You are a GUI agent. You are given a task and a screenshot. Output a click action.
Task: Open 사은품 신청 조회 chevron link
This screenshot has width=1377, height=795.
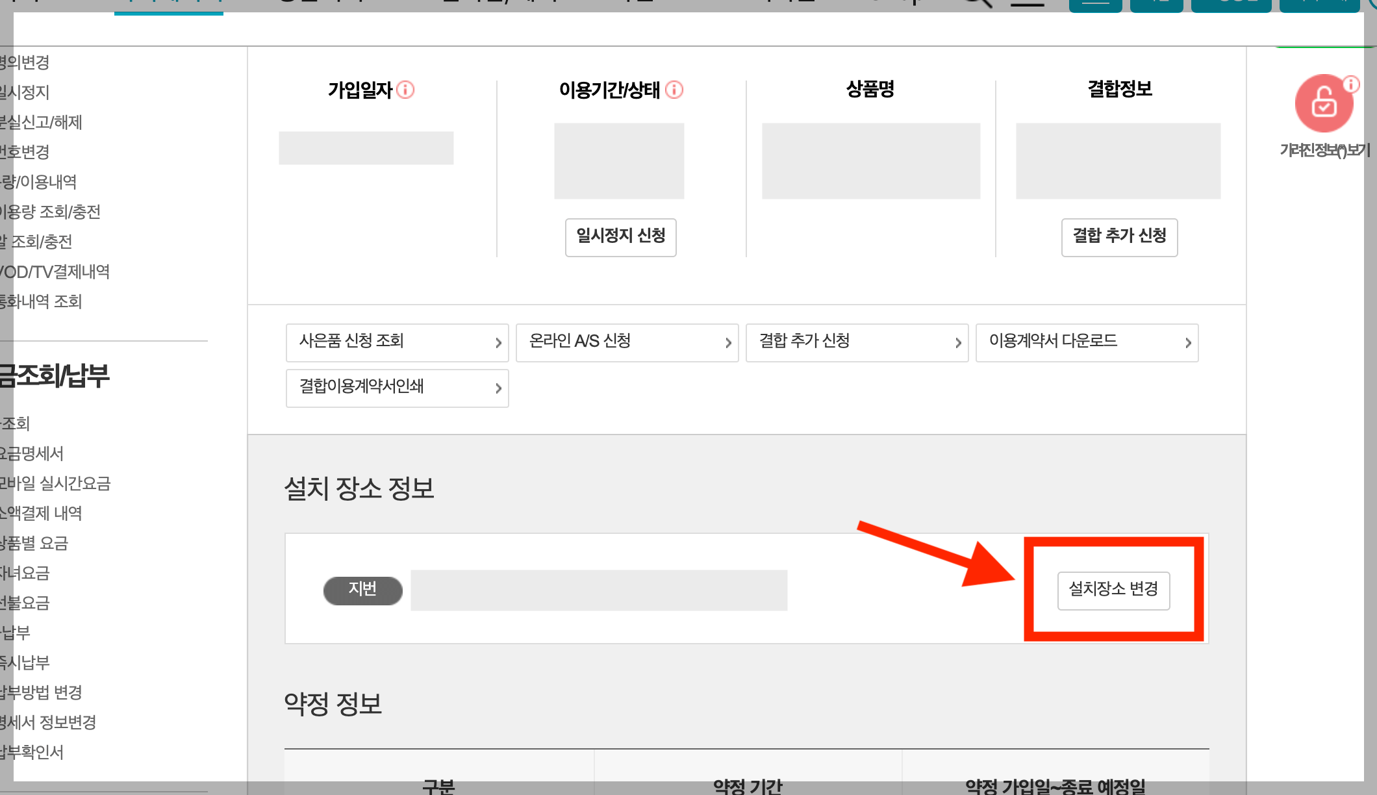click(397, 342)
